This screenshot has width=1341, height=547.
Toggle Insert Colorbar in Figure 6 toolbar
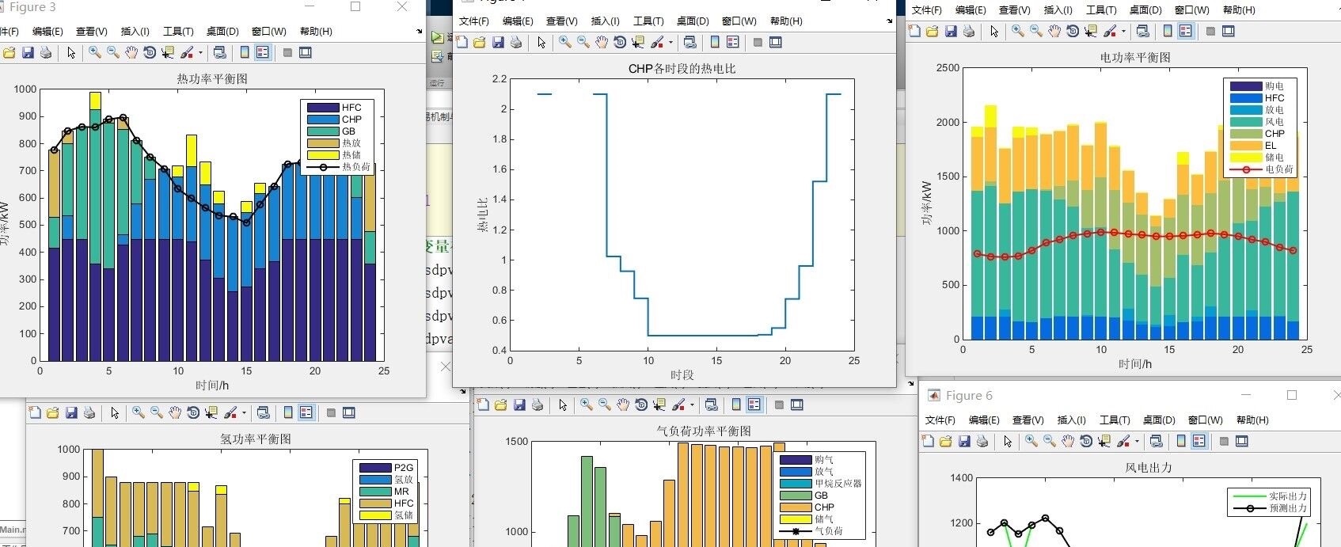point(1181,441)
